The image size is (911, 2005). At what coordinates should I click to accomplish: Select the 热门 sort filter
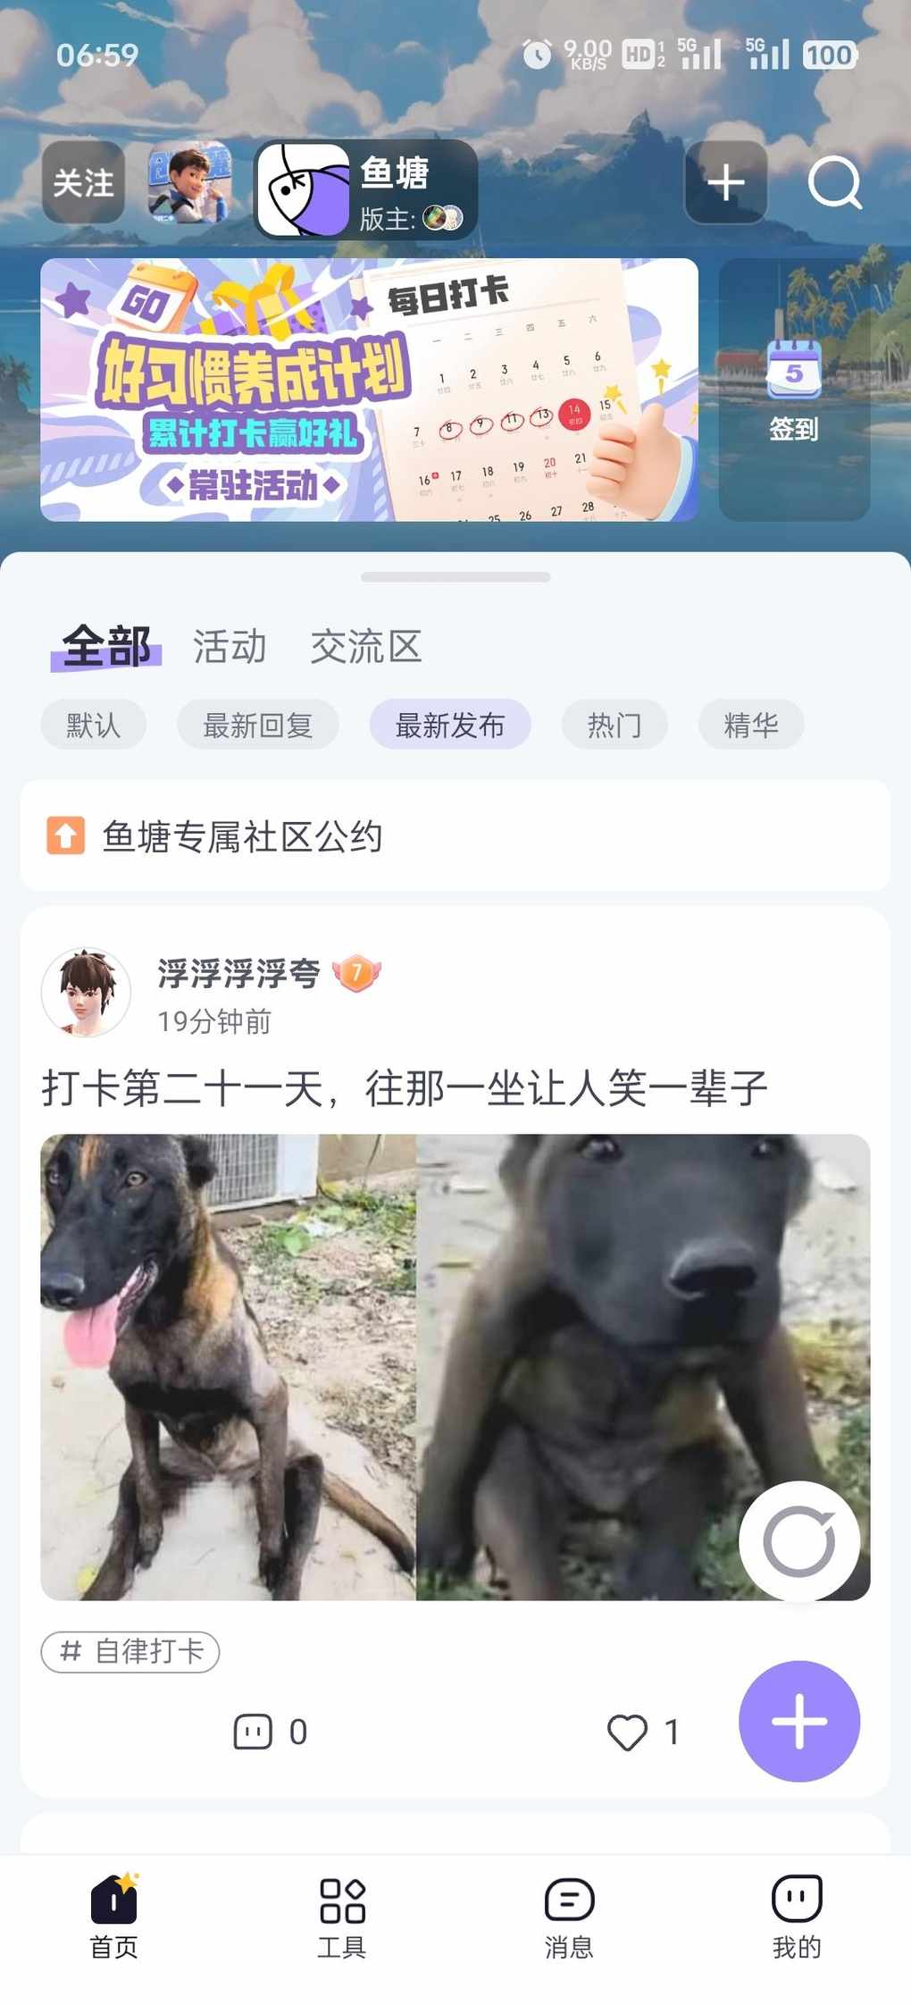pyautogui.click(x=614, y=725)
